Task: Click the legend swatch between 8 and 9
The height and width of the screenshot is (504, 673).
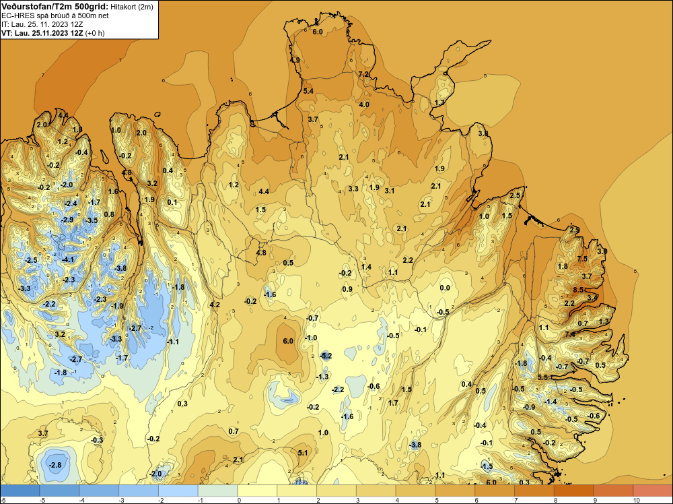Action: pyautogui.click(x=574, y=491)
